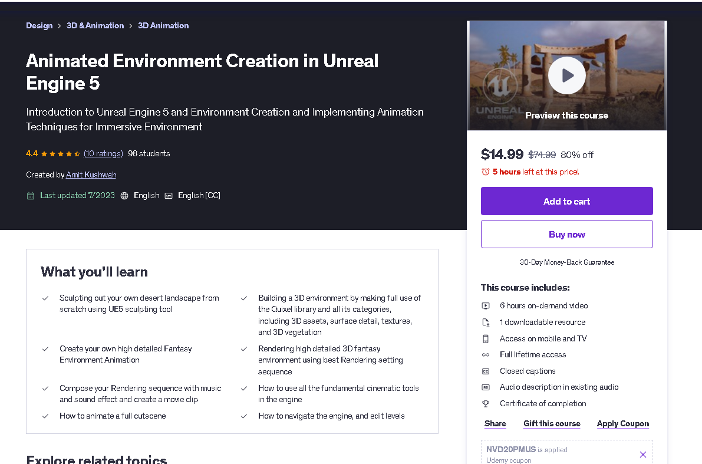Screen dimensions: 702x464
Task: Click checkmark beside How to navigate the engine
Action: [244, 416]
